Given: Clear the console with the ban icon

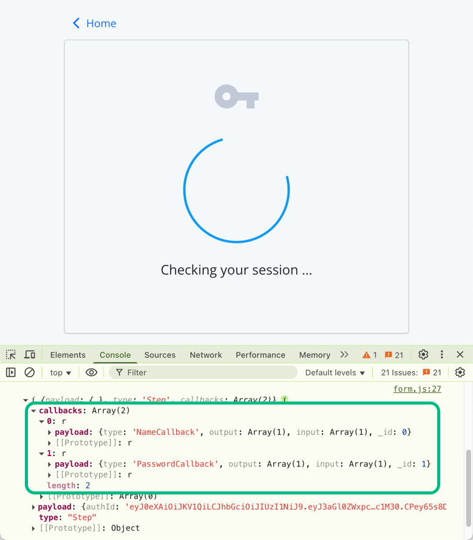Looking at the screenshot, I should tap(29, 372).
